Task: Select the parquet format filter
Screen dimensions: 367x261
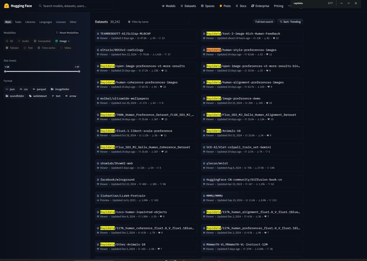Action: point(39,89)
